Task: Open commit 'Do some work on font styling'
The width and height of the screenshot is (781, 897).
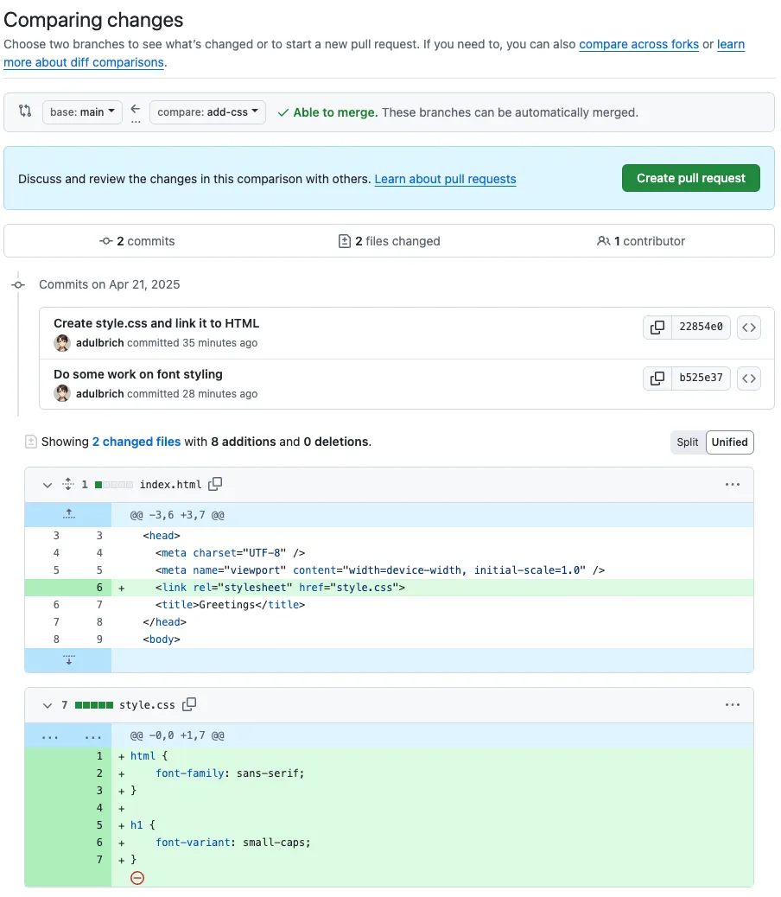Action: (137, 374)
